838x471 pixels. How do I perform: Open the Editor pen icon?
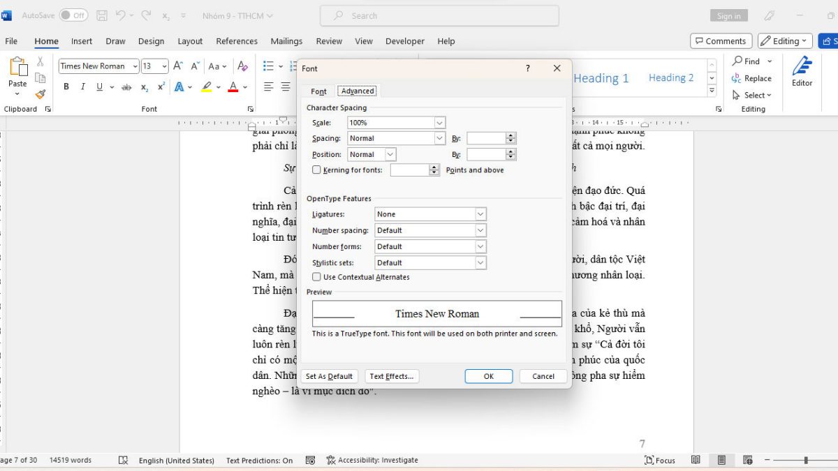802,66
